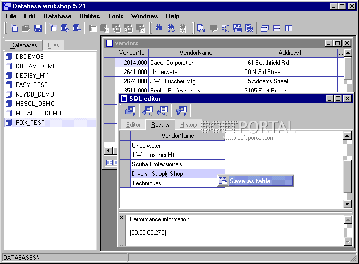The image size is (359, 264).
Task: Click the Add database icon with plus
Action: tap(65, 28)
